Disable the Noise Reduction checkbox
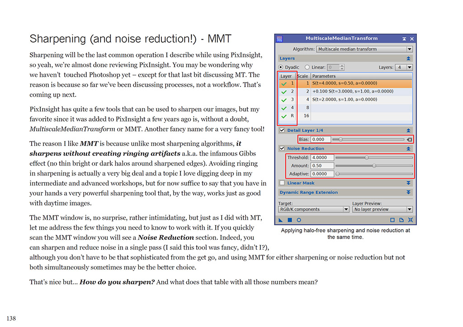This screenshot has height=327, width=463. [x=282, y=148]
